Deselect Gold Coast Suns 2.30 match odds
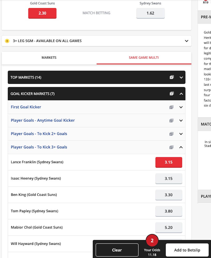Image resolution: width=211 pixels, height=258 pixels. click(42, 13)
